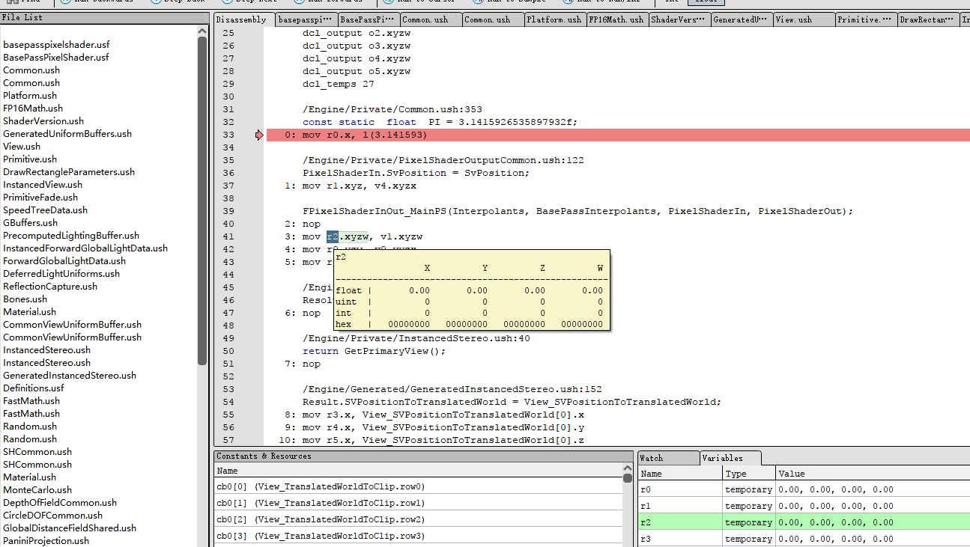Select Material.ush in the File List
This screenshot has width=970, height=547.
click(x=31, y=311)
